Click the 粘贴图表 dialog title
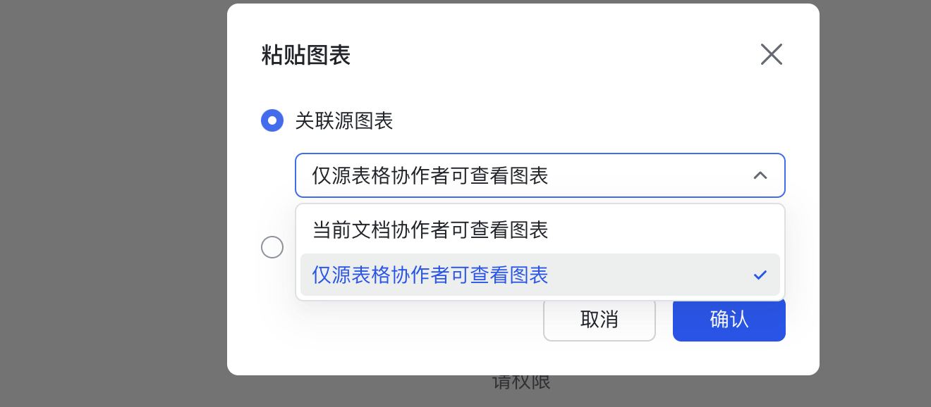Viewport: 931px width, 407px height. [x=306, y=55]
